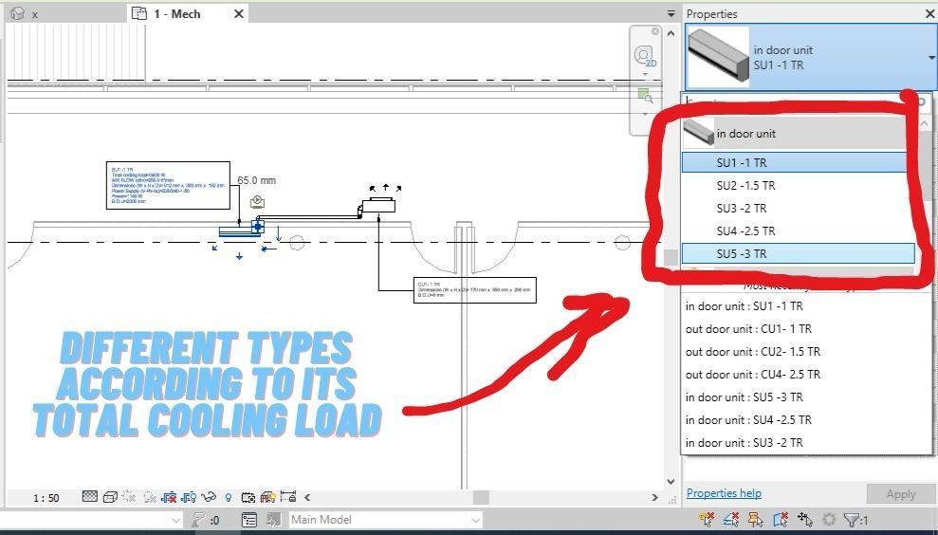The image size is (938, 535).
Task: Open the Detail Level control in view bar
Action: coord(90,497)
